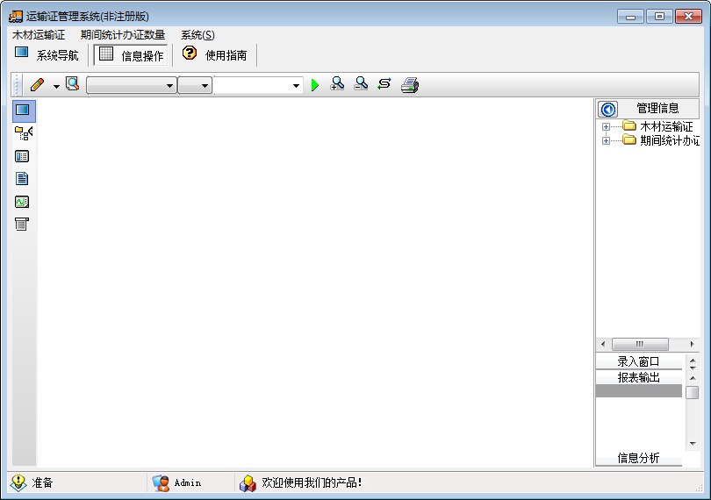Click the truck app icon in title bar
This screenshot has width=711, height=500.
[16, 17]
